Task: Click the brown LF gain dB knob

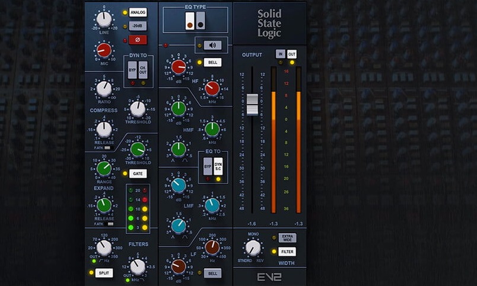Action: (179, 266)
